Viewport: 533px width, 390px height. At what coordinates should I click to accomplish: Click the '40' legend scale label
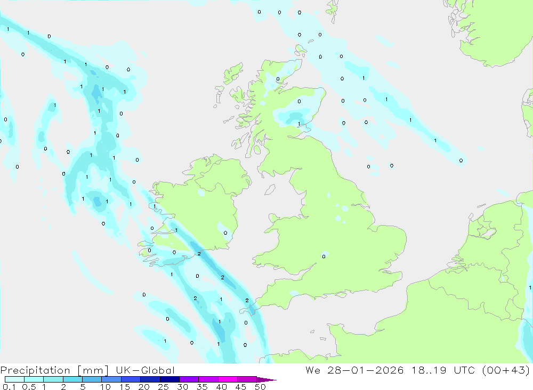[221, 387]
